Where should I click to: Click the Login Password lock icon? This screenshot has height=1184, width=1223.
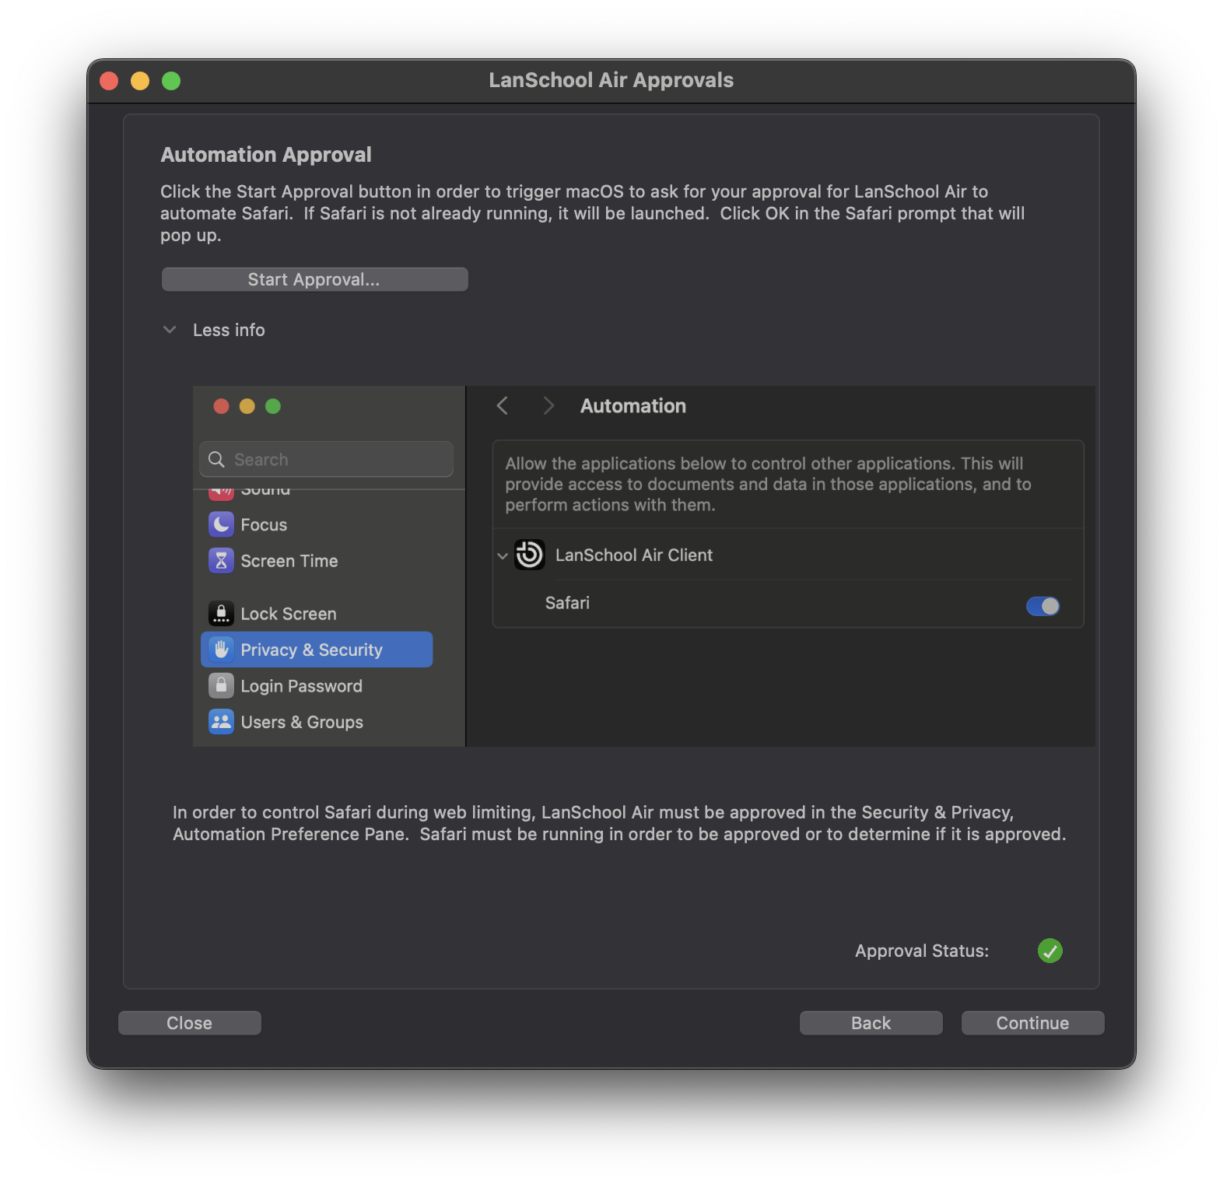pos(221,685)
